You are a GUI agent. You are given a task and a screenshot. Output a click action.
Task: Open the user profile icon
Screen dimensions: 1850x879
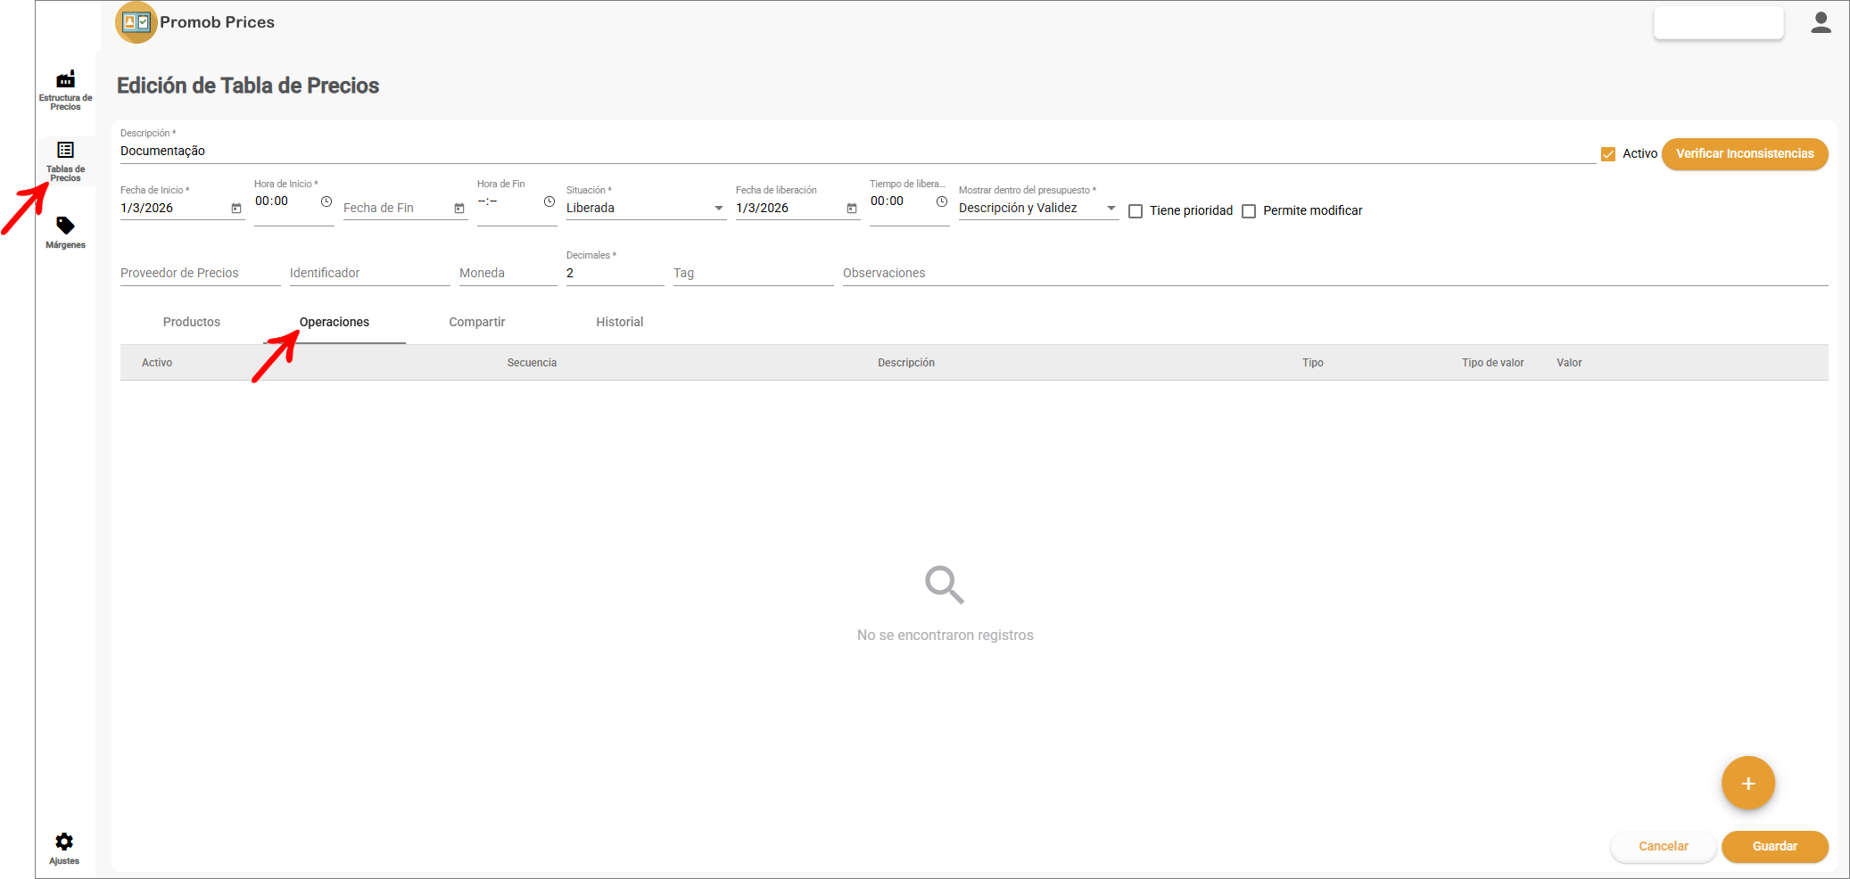[1821, 23]
